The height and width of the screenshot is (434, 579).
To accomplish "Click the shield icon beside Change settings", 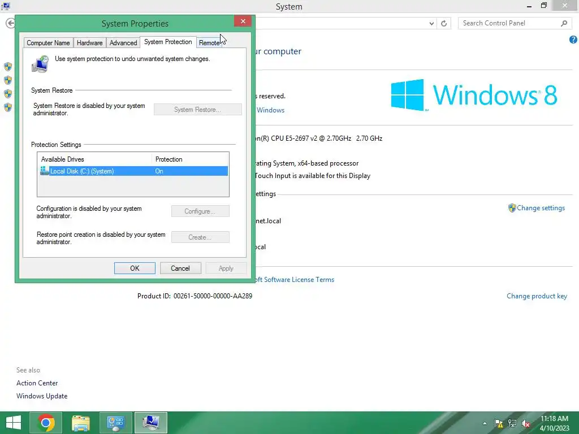I will tap(512, 208).
